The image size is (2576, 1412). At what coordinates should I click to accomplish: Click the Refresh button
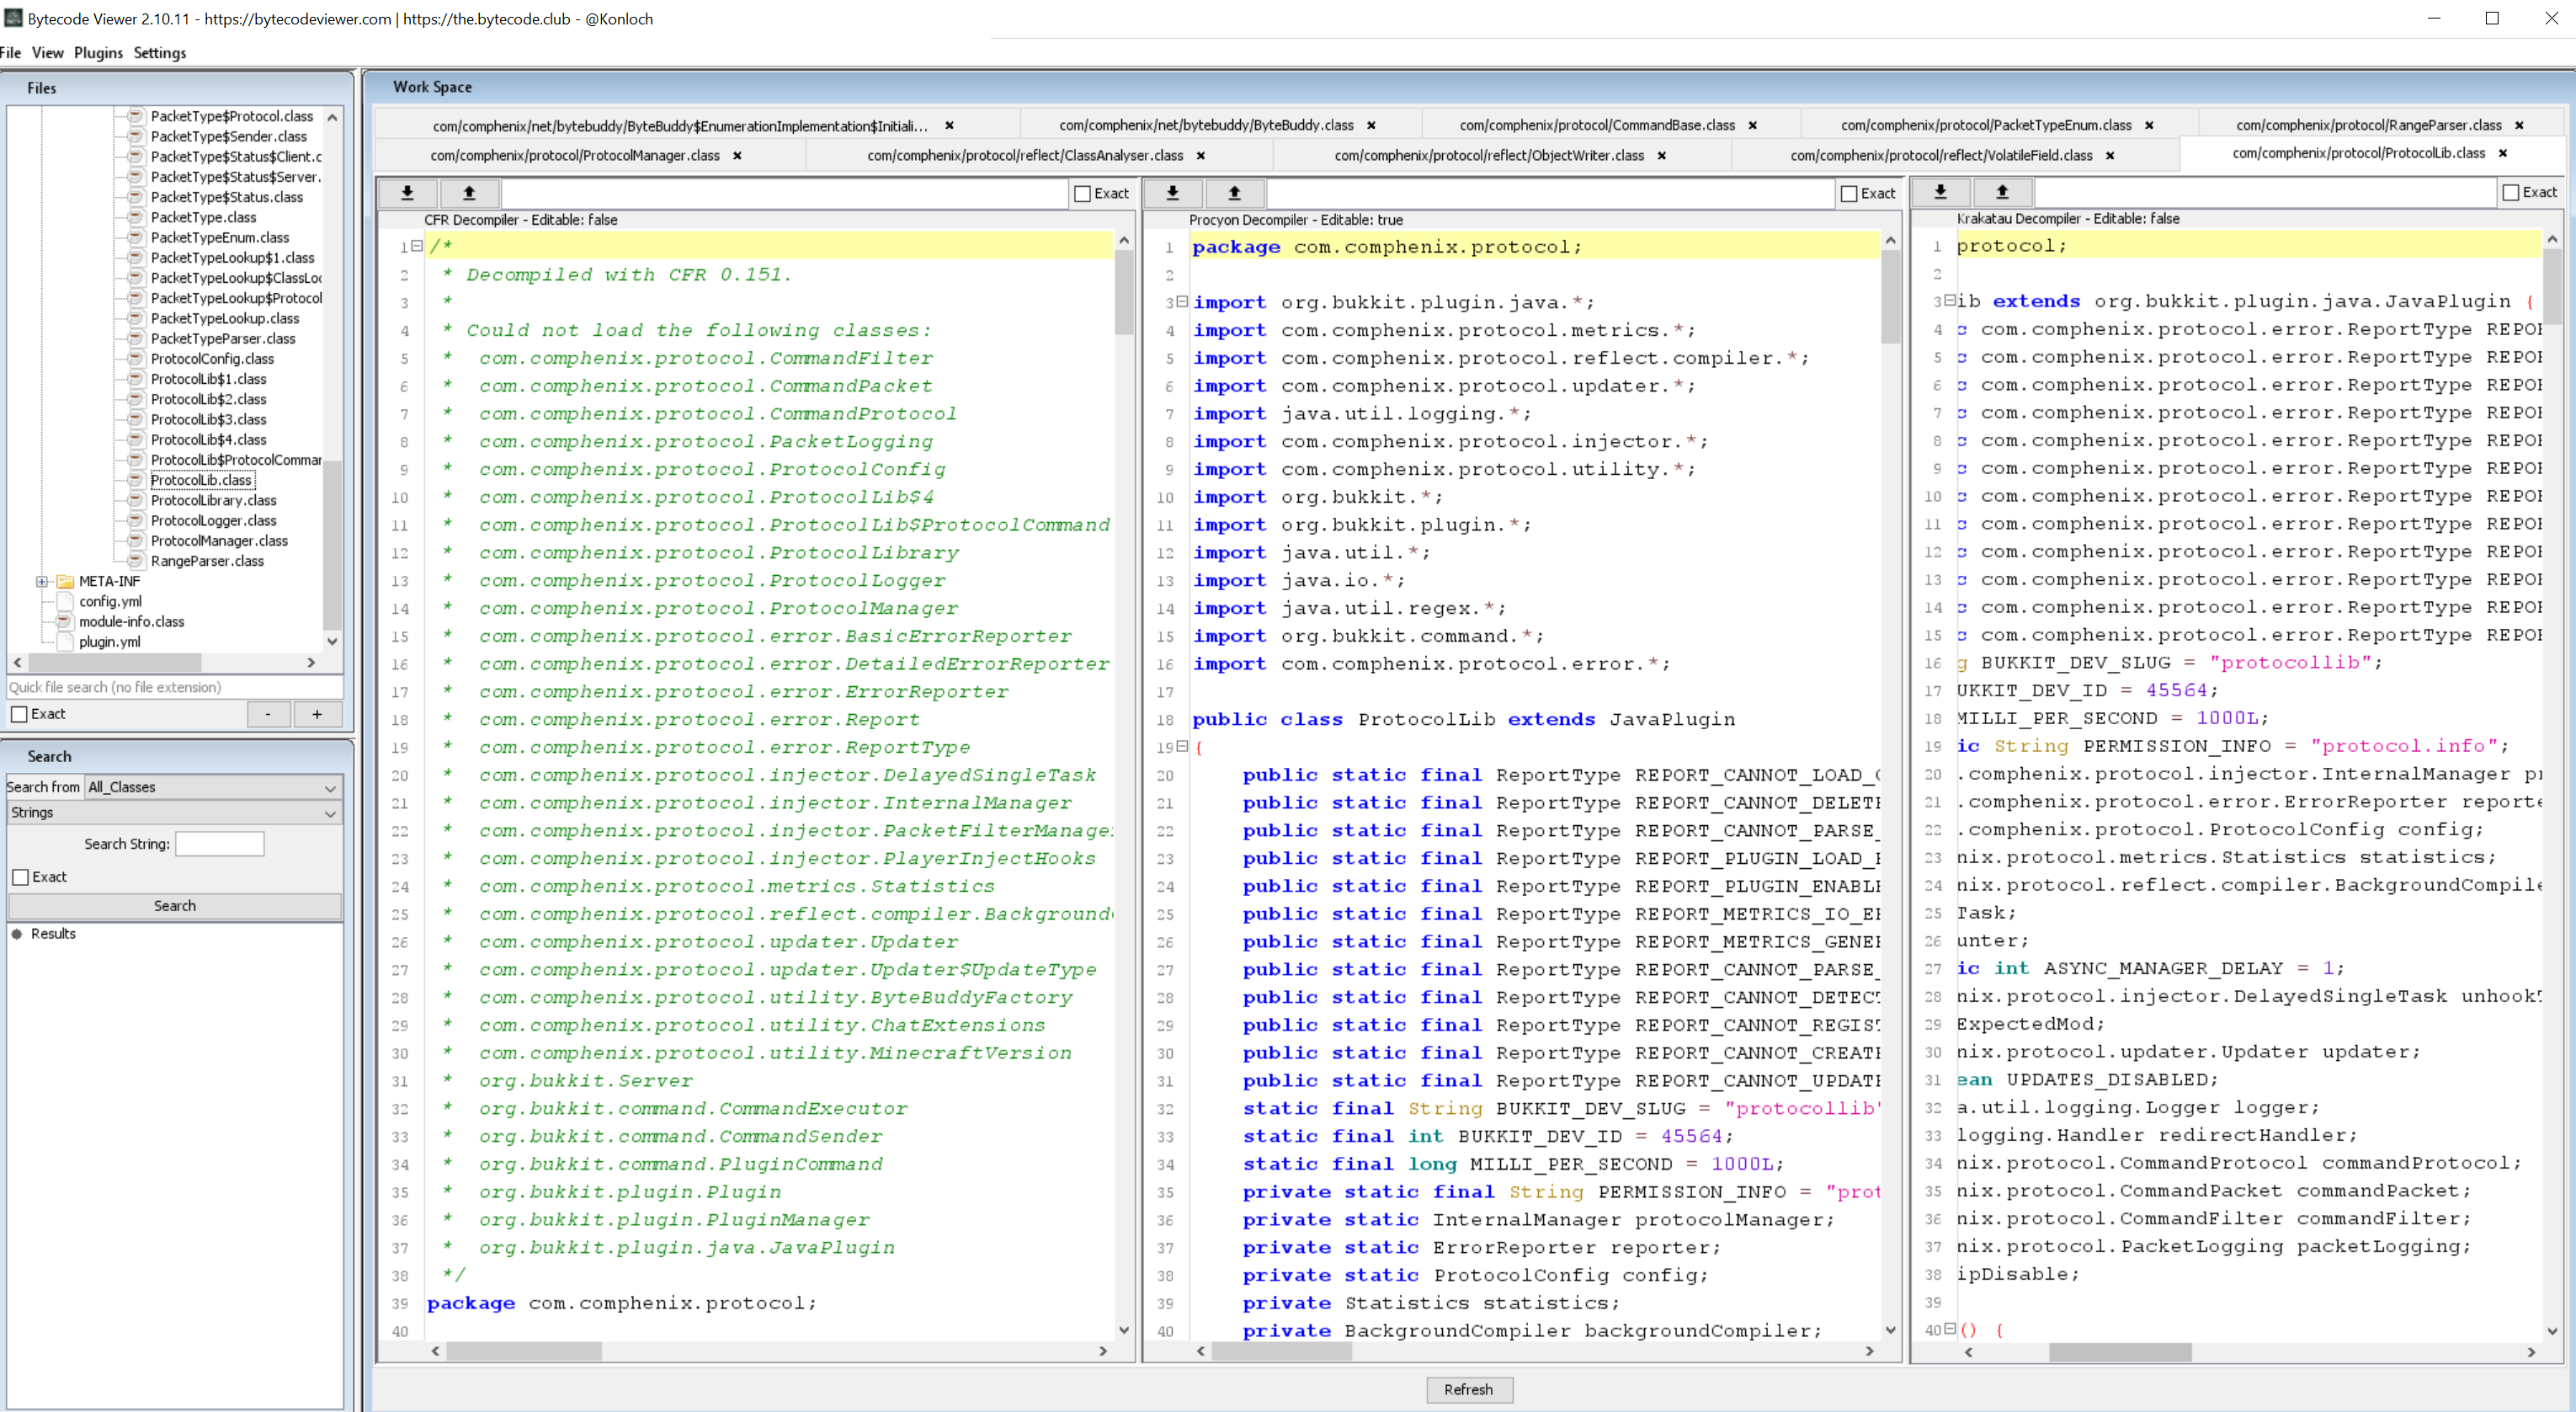coord(1468,1390)
